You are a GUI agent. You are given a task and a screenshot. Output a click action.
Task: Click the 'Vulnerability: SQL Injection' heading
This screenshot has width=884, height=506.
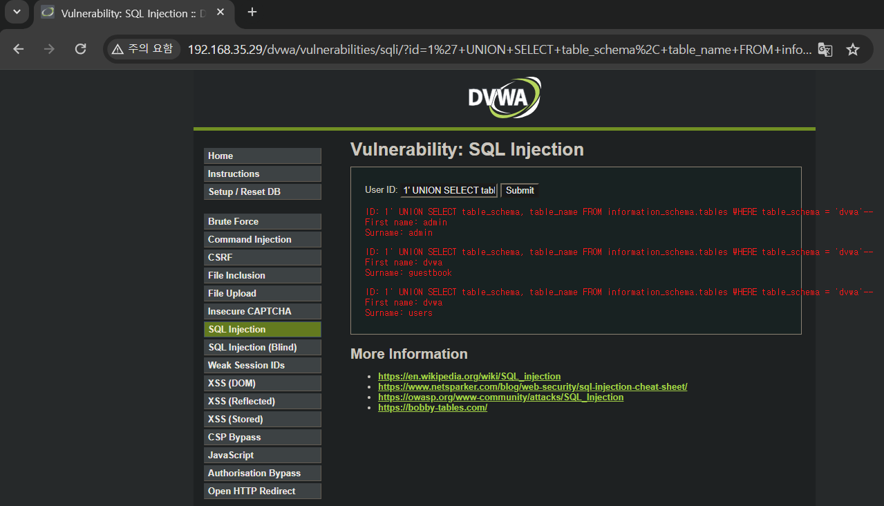[467, 149]
